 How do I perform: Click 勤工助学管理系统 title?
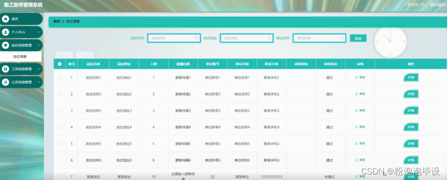pyautogui.click(x=23, y=5)
